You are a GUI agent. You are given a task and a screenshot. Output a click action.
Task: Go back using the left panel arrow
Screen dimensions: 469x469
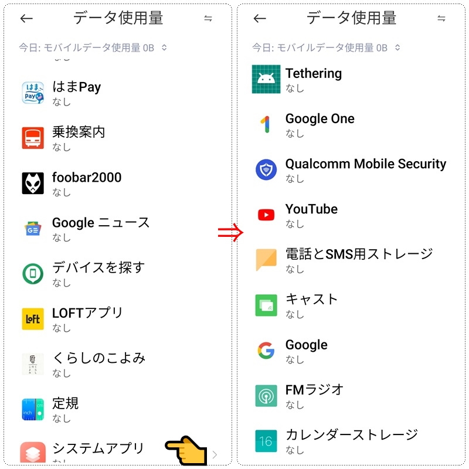(26, 19)
